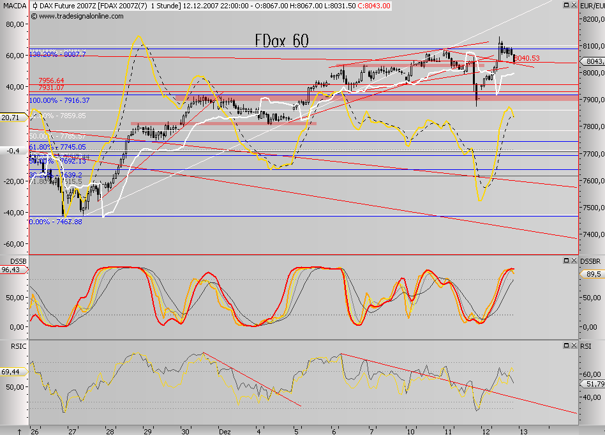
Task: Click date 29 on the time axis
Action: (x=147, y=432)
